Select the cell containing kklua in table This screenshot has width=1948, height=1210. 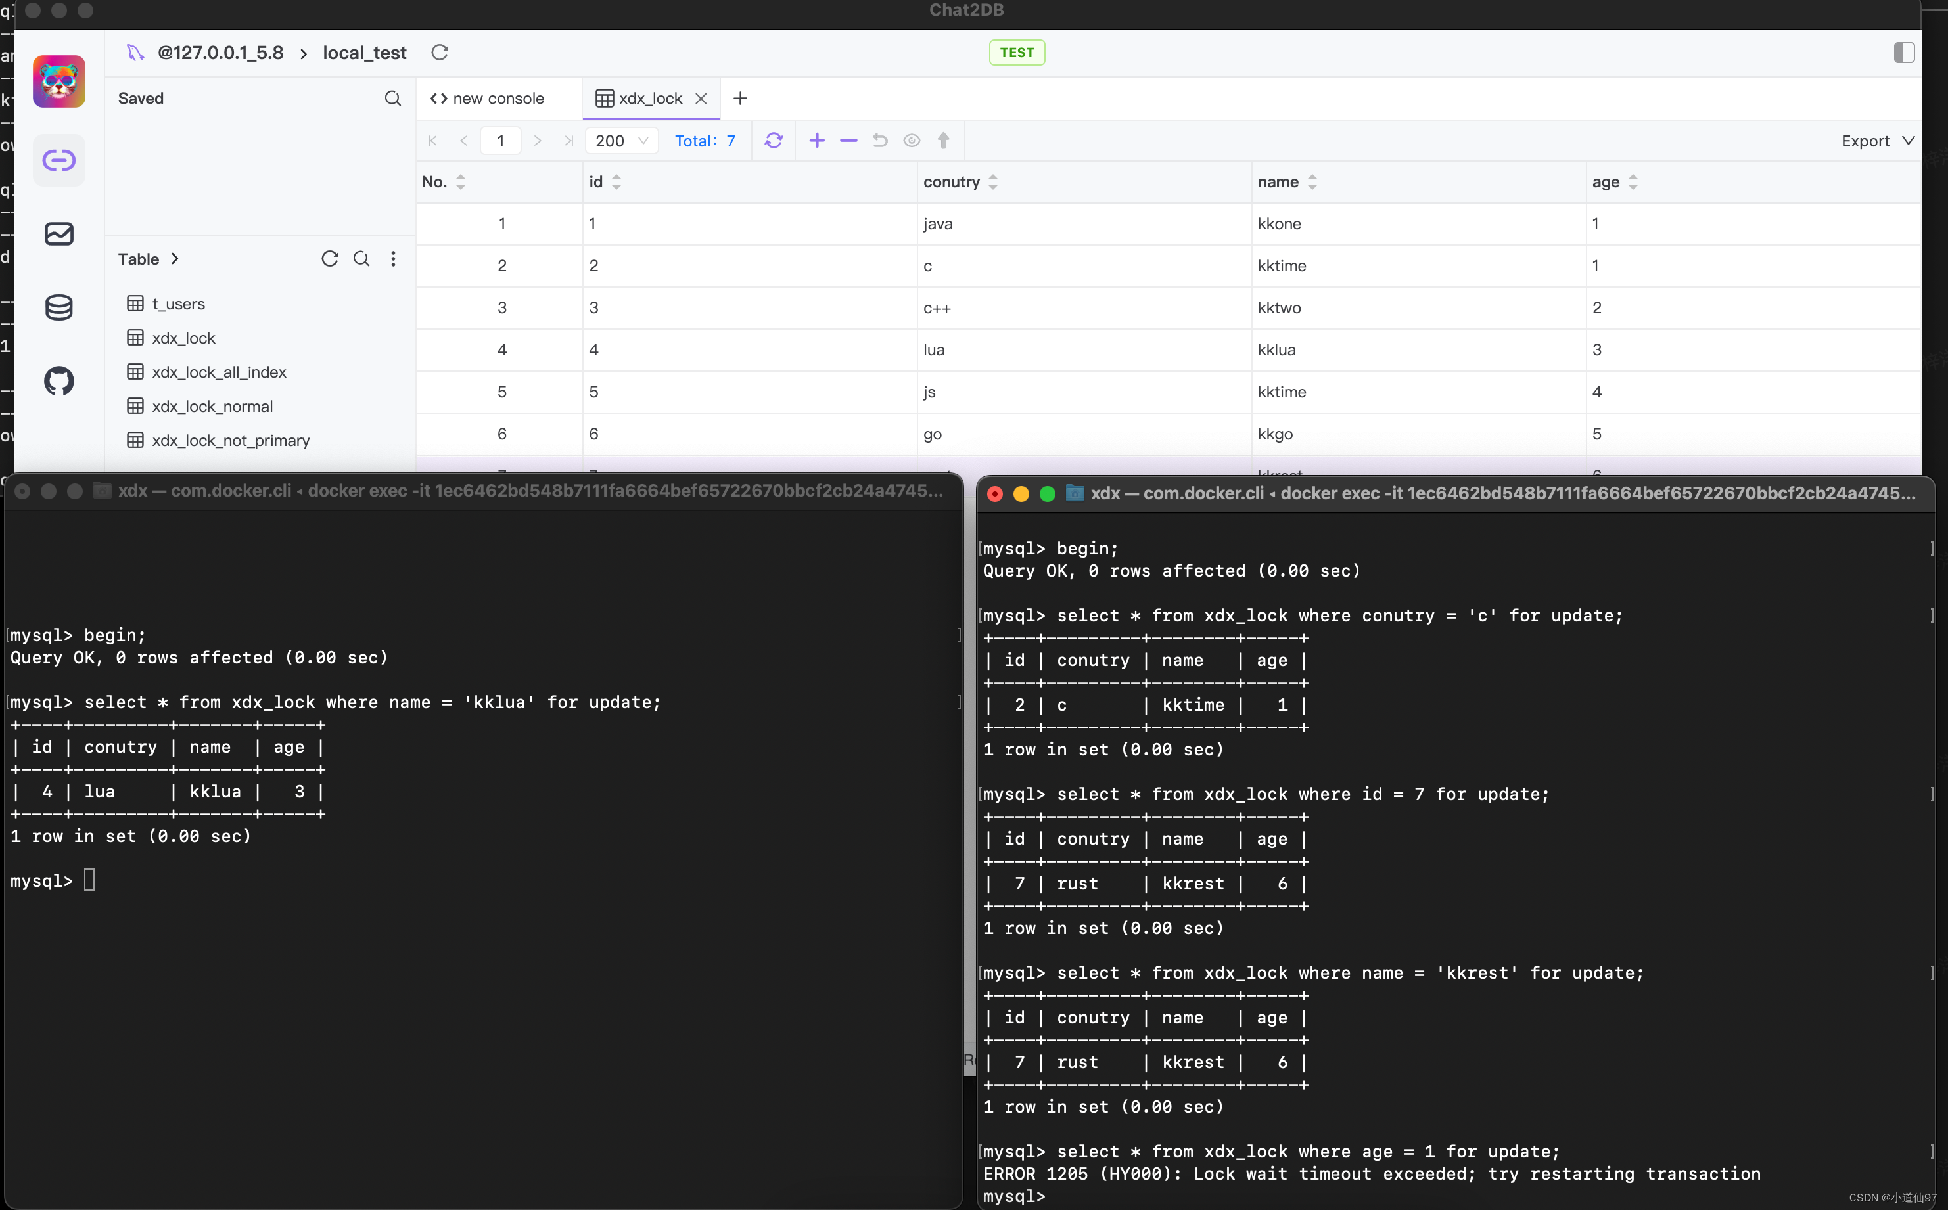(1418, 349)
